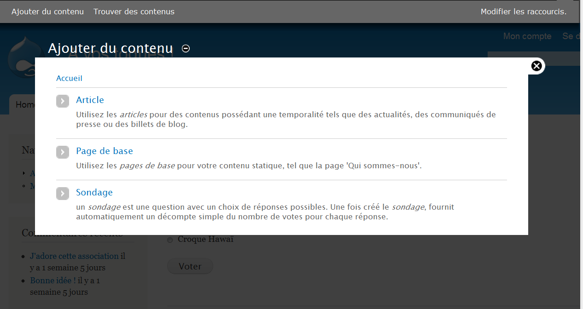Click the remove shortcut minus icon beside title

pos(186,48)
